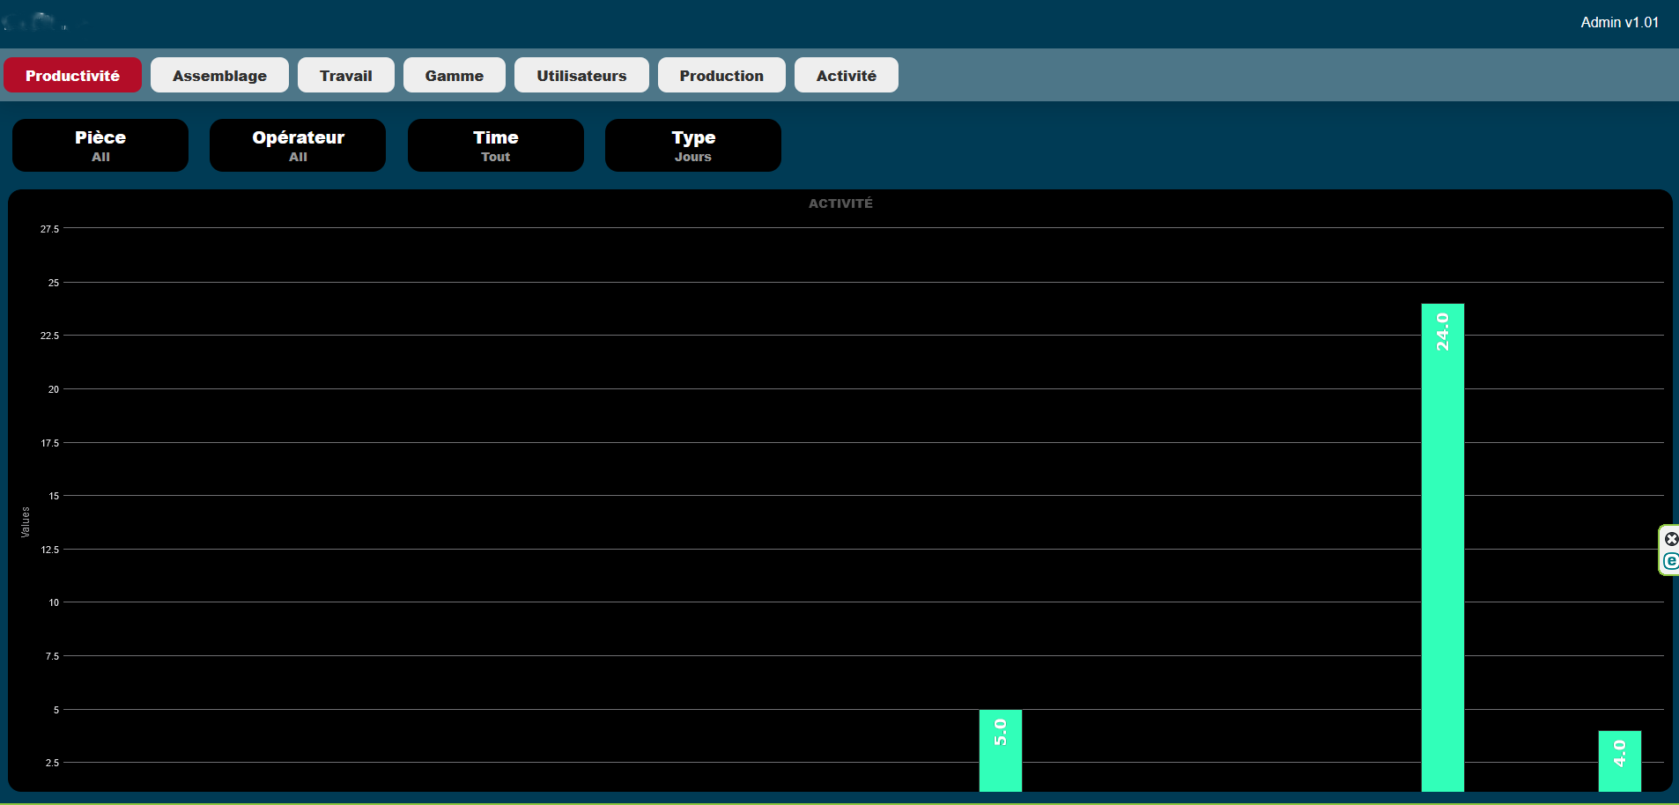Switch to the Production tab

coord(721,75)
